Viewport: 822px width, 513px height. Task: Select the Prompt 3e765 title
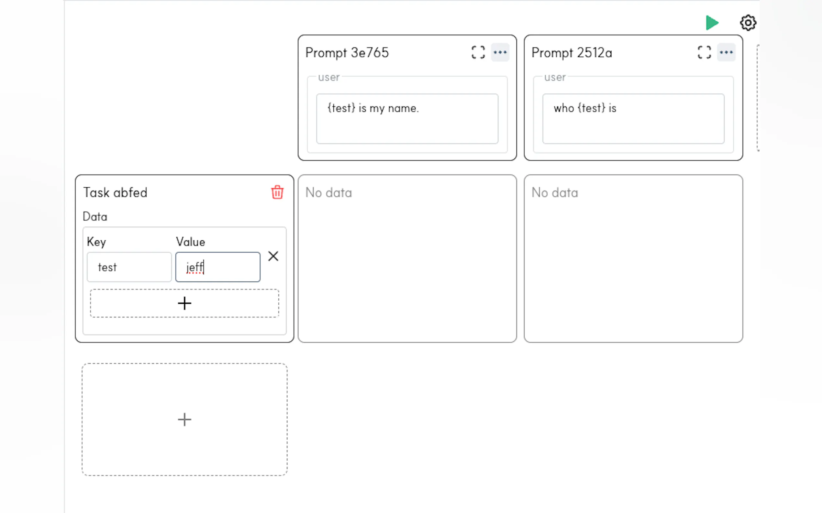pos(347,53)
